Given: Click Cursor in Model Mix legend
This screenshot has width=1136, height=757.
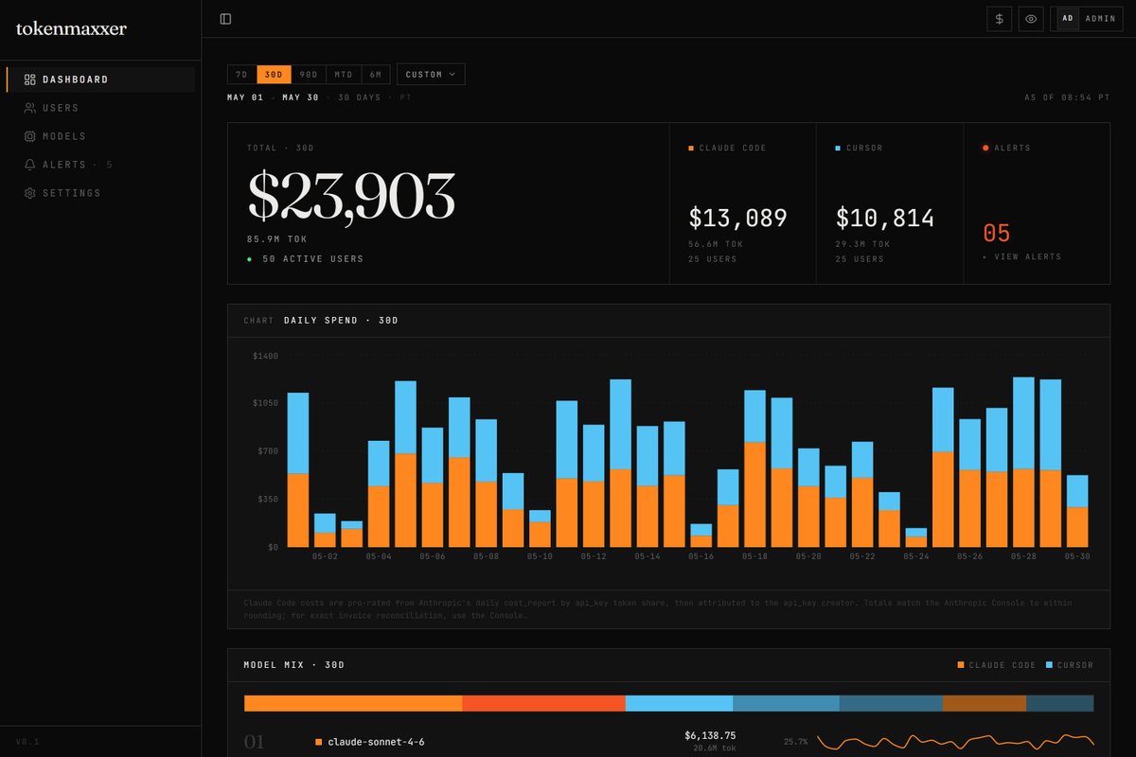Looking at the screenshot, I should click(1070, 665).
